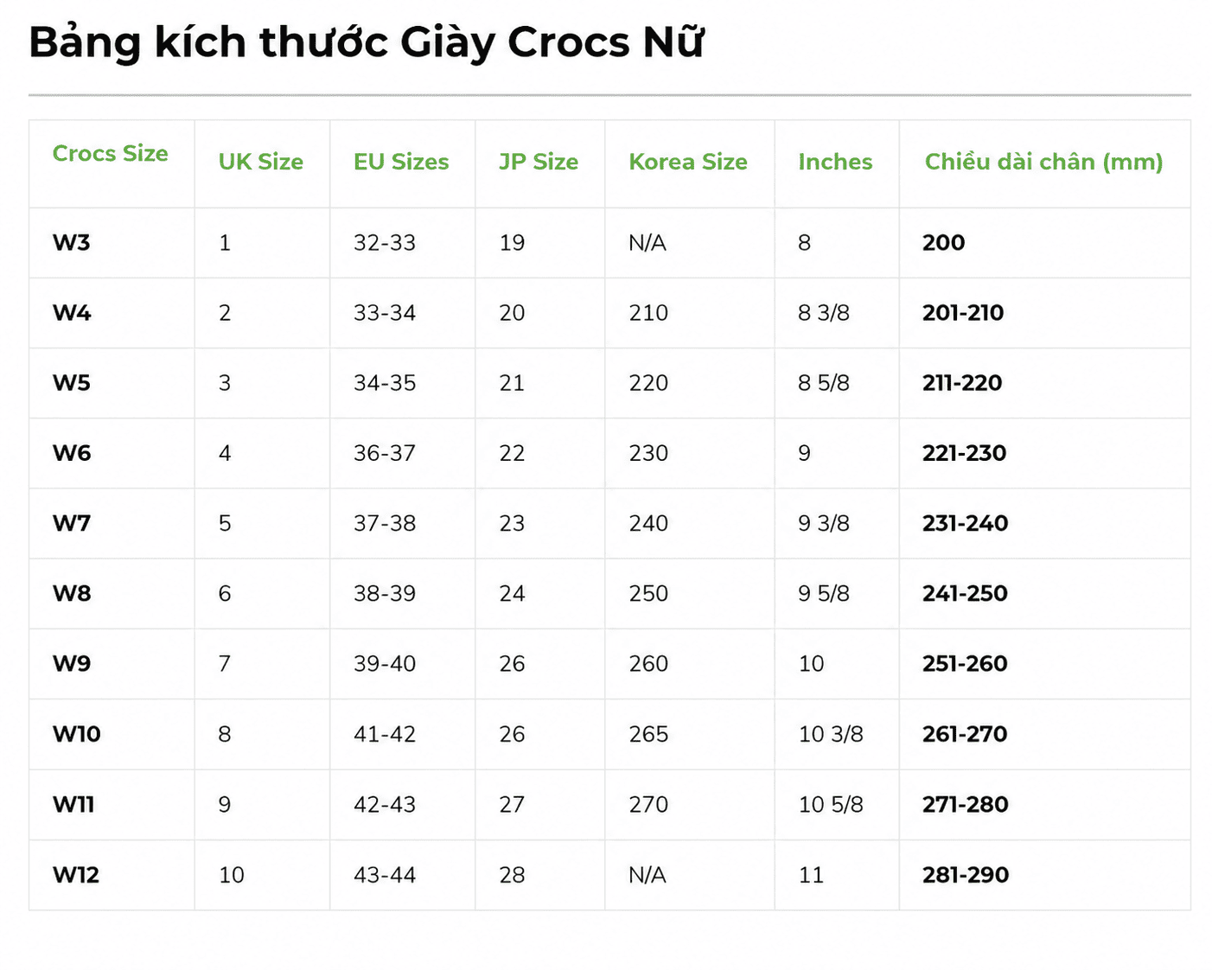The height and width of the screenshot is (970, 1212).
Task: Select the 281-290 foot length cell
Action: pos(966,875)
